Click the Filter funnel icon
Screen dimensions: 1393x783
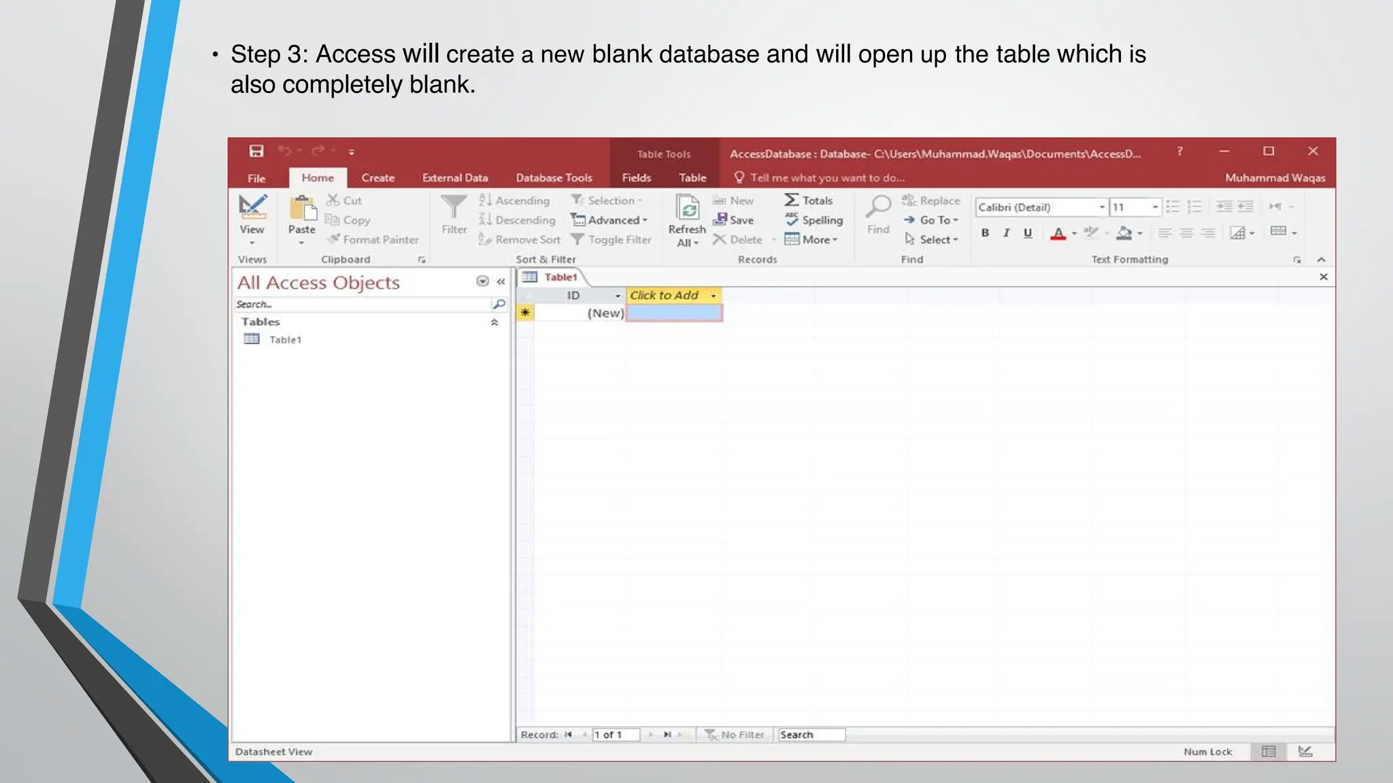[454, 207]
